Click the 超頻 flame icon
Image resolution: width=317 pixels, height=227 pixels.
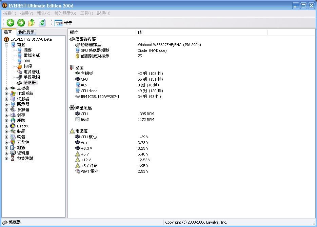click(x=19, y=66)
